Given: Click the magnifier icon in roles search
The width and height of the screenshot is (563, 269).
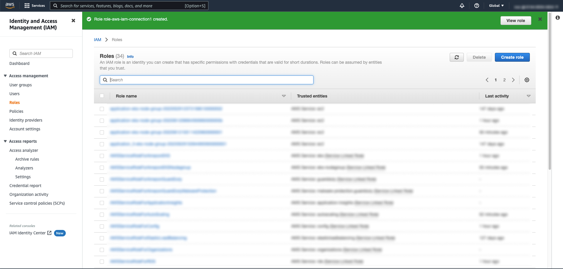Looking at the screenshot, I should coord(105,80).
